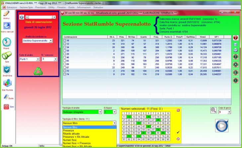Tick the checkbox for combination 72

pos(65,71)
